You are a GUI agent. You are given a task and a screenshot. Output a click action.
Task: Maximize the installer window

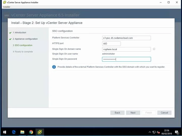pyautogui.click(x=169, y=2)
